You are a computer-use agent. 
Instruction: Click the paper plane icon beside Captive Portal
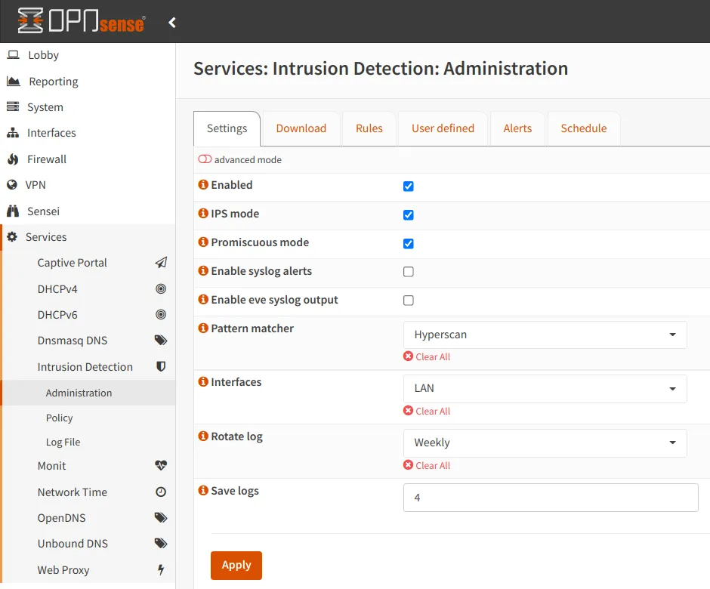[161, 263]
